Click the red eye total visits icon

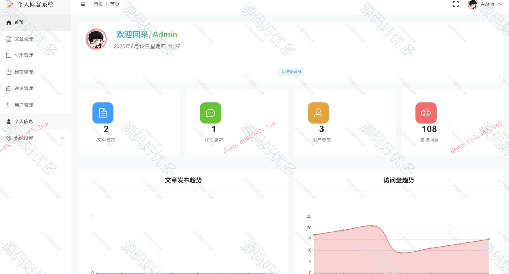click(x=426, y=113)
